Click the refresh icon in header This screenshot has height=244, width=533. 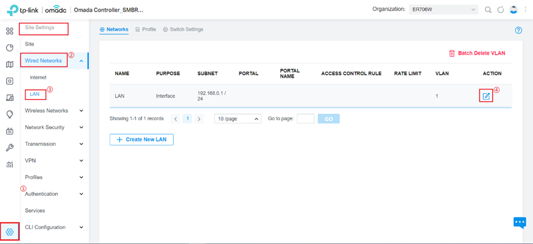point(500,10)
